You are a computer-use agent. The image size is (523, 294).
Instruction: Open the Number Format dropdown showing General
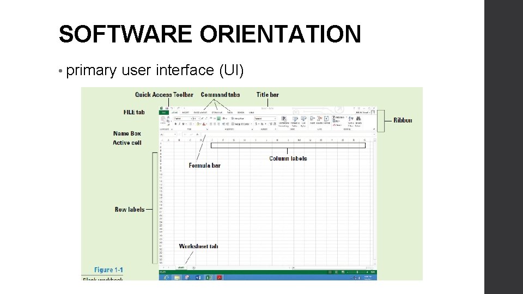click(265, 119)
